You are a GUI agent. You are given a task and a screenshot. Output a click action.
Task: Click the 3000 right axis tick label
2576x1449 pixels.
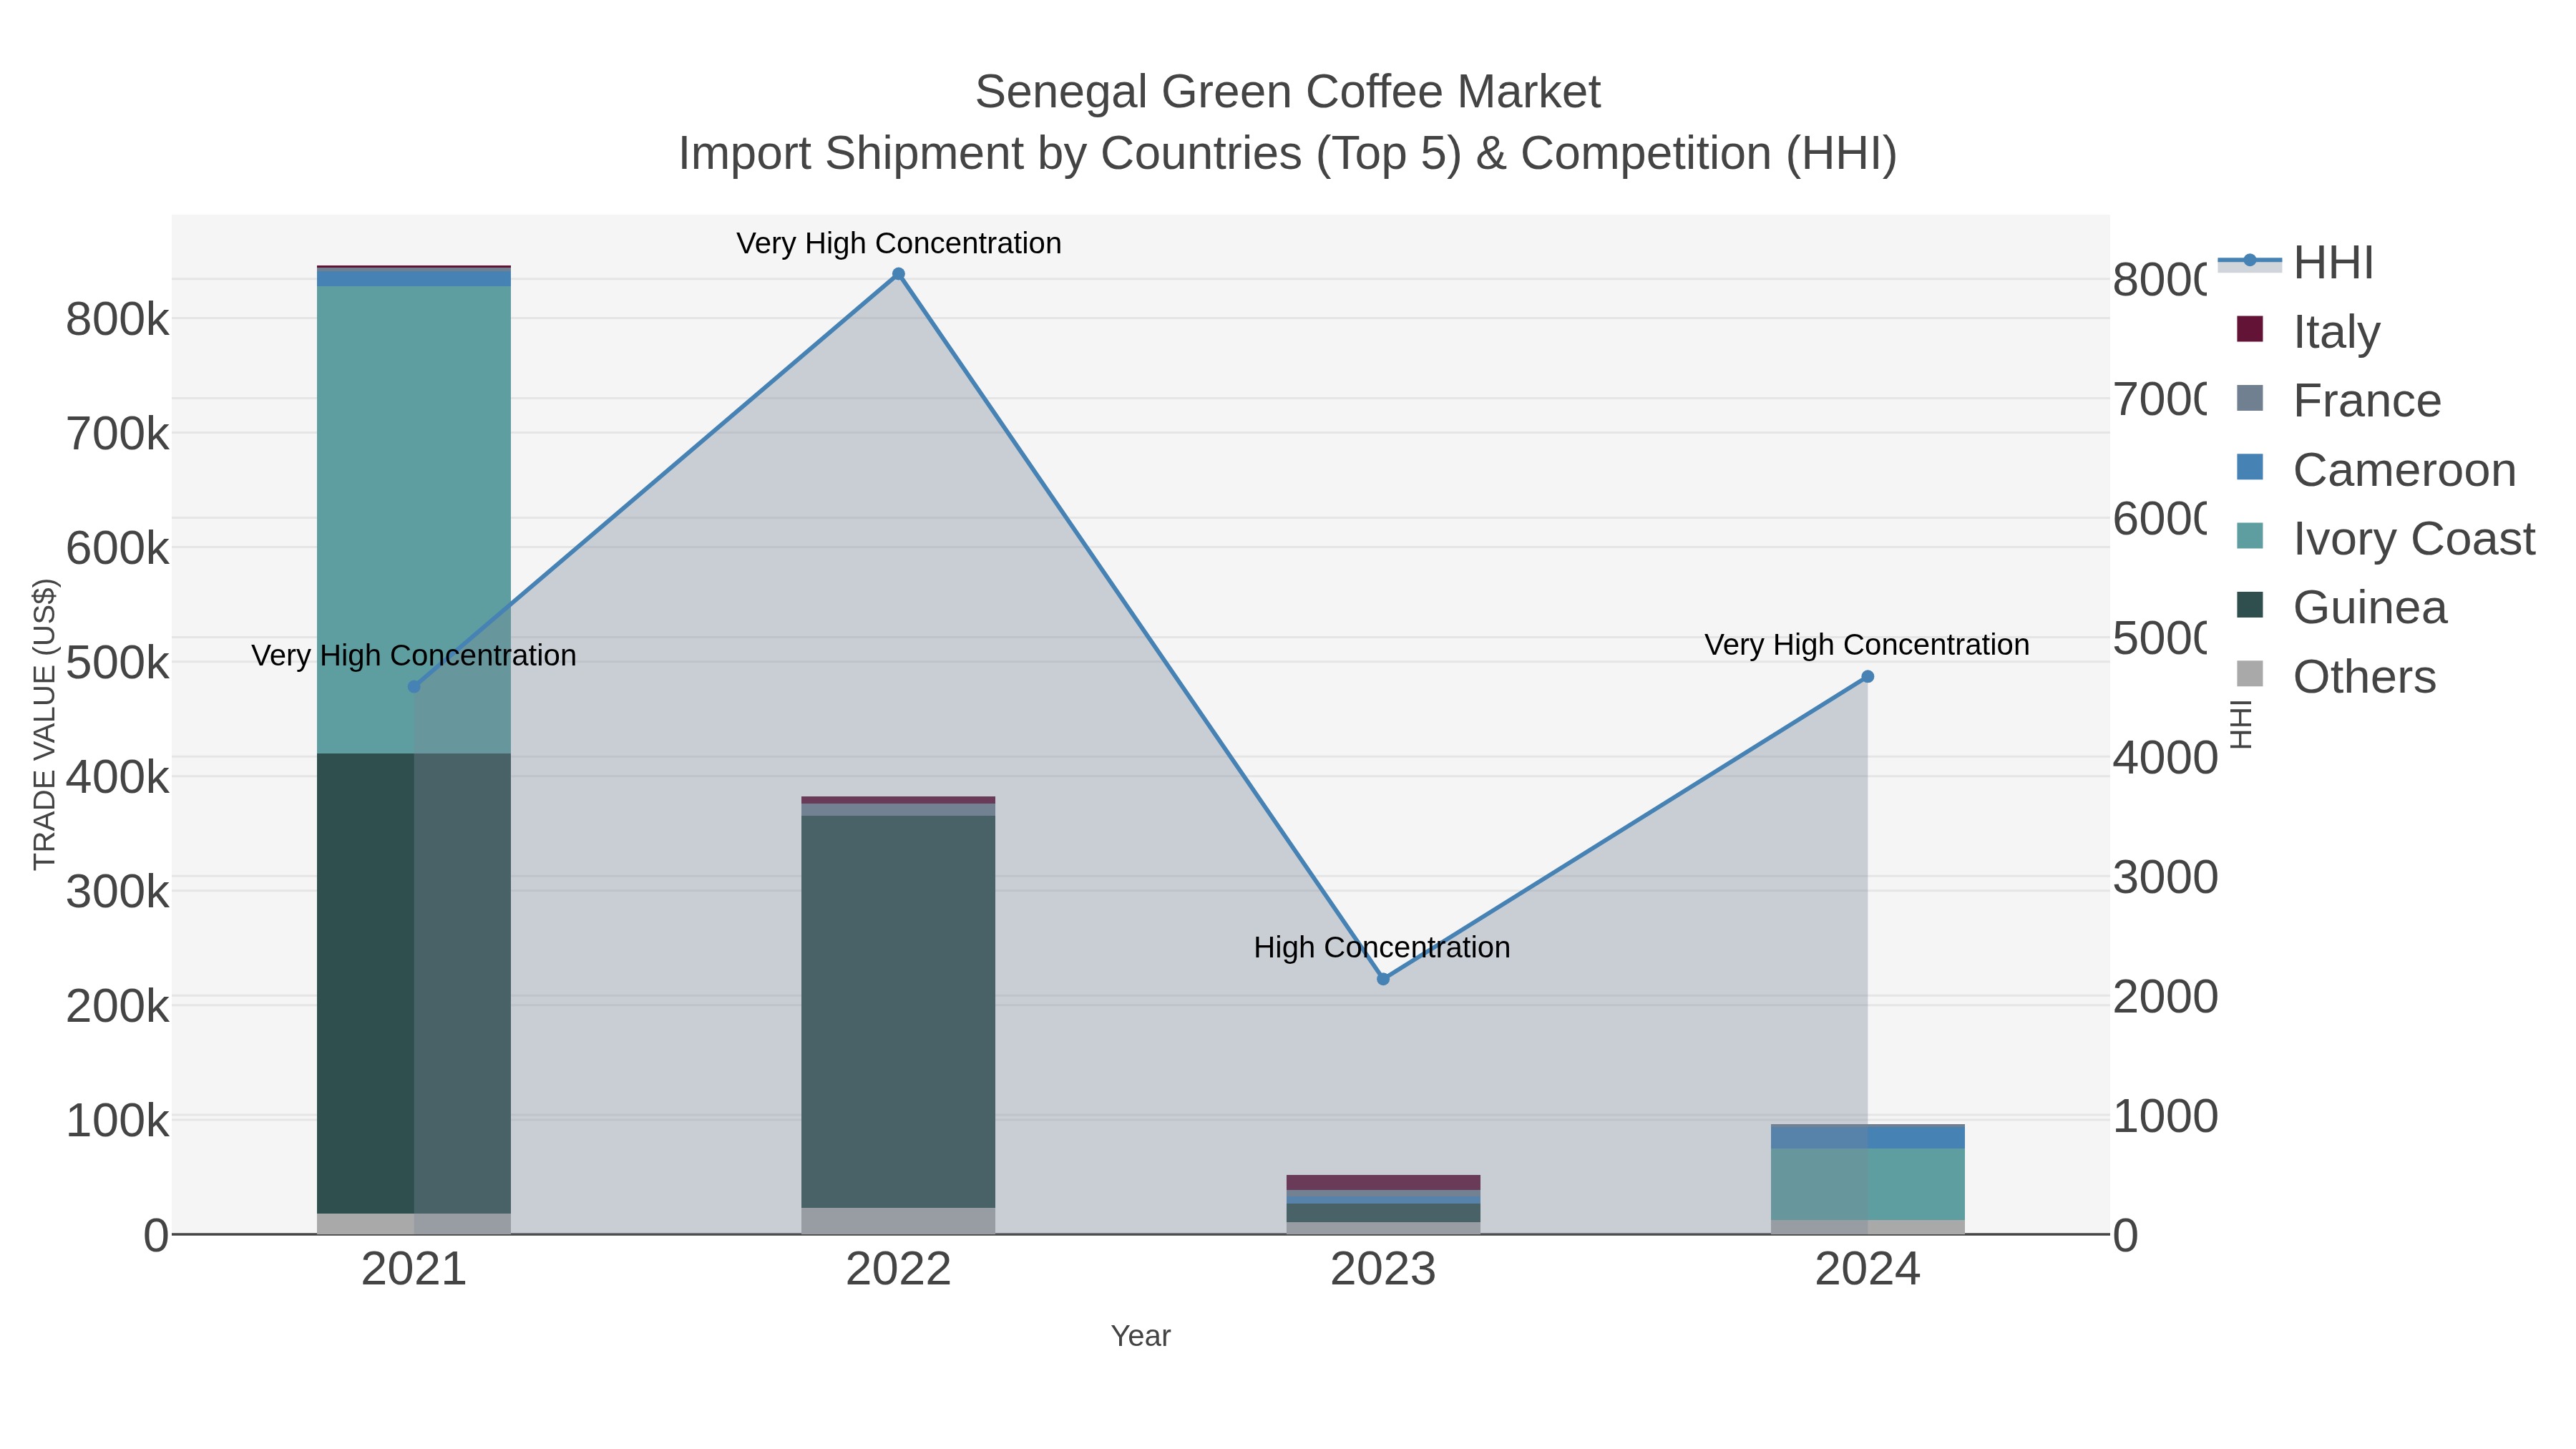2164,877
